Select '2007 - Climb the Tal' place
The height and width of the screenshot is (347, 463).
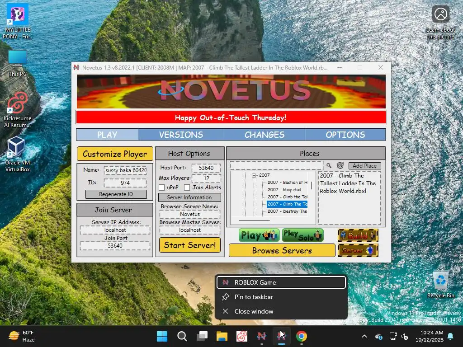[287, 197]
